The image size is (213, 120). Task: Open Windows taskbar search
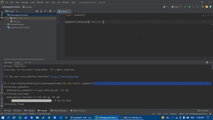pos(8,118)
